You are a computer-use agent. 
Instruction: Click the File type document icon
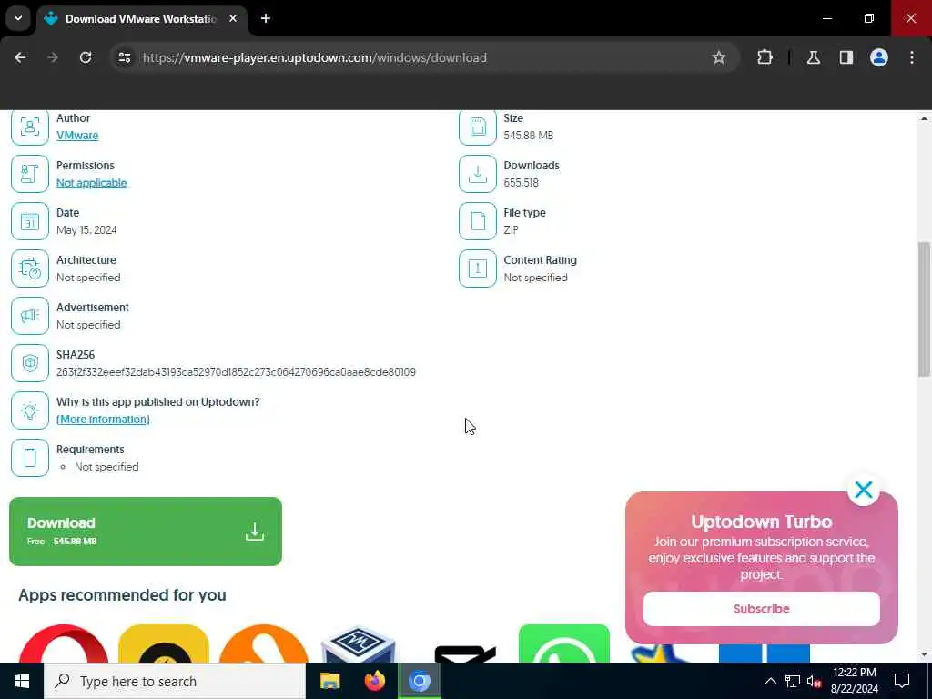pyautogui.click(x=477, y=221)
